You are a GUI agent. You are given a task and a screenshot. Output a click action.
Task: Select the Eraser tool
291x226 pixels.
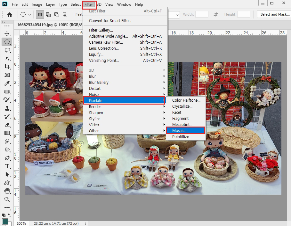tap(7, 125)
